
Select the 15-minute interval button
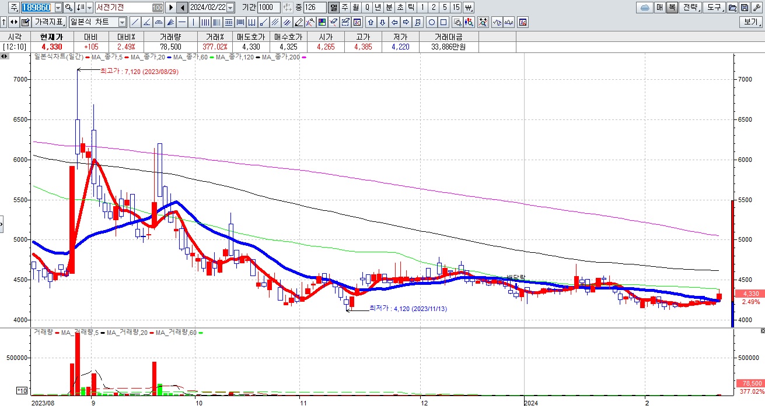[x=456, y=8]
